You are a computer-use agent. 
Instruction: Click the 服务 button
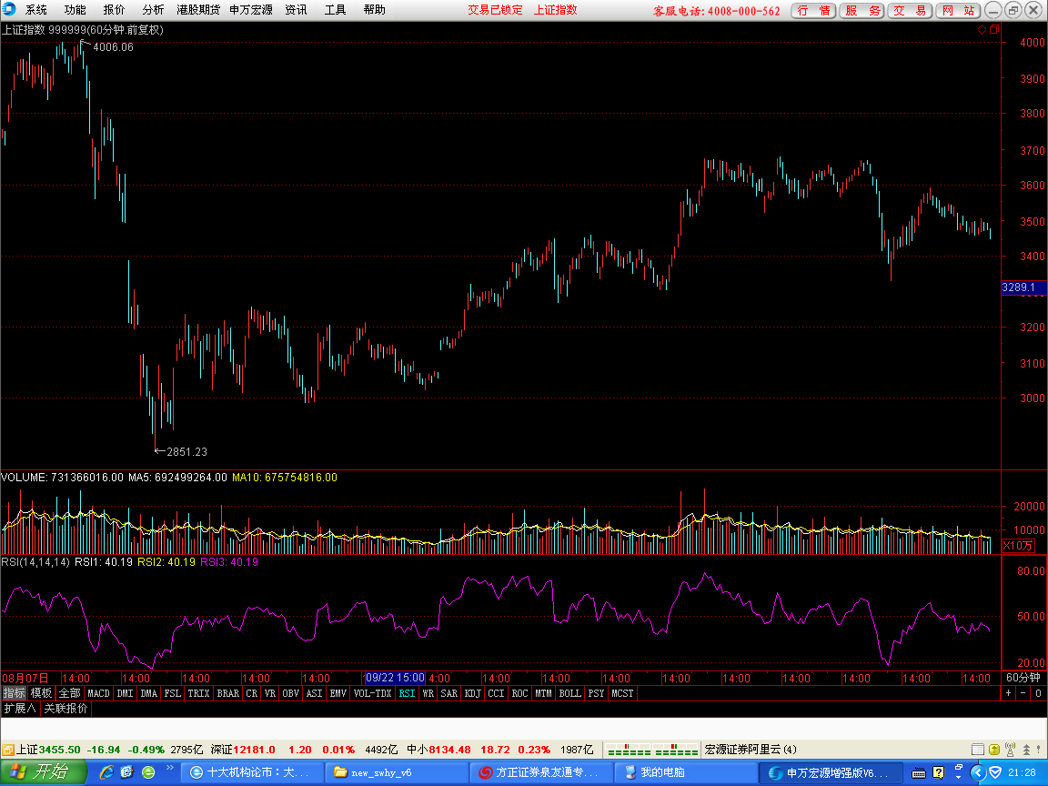[862, 11]
